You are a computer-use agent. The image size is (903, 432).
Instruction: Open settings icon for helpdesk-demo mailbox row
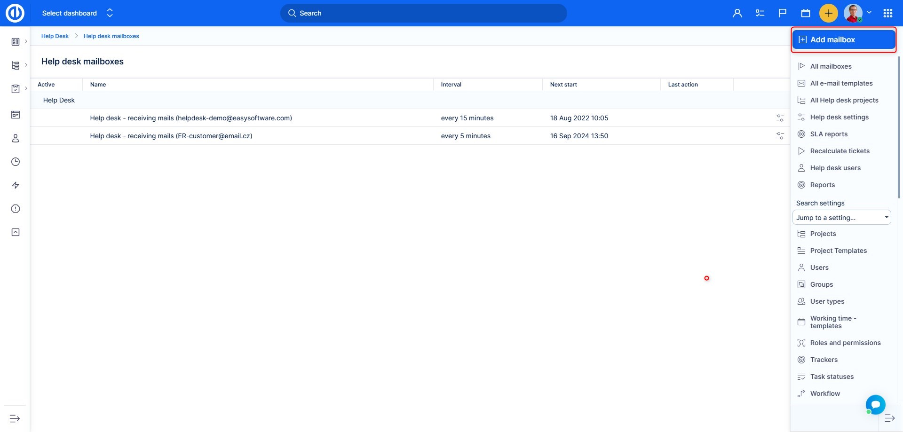click(x=780, y=118)
